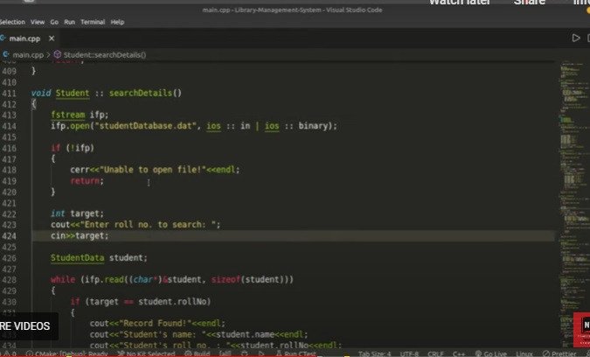Screen dimensions: 590x357
Task: Change Tab Size: 4 indentation
Action: click(375, 353)
